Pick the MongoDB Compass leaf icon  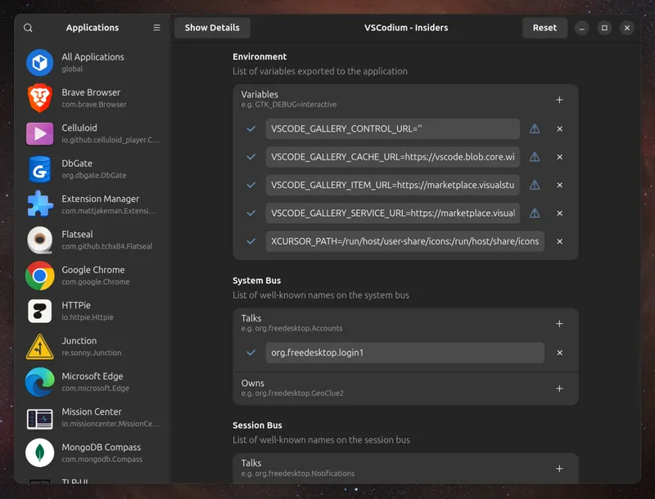tap(39, 452)
